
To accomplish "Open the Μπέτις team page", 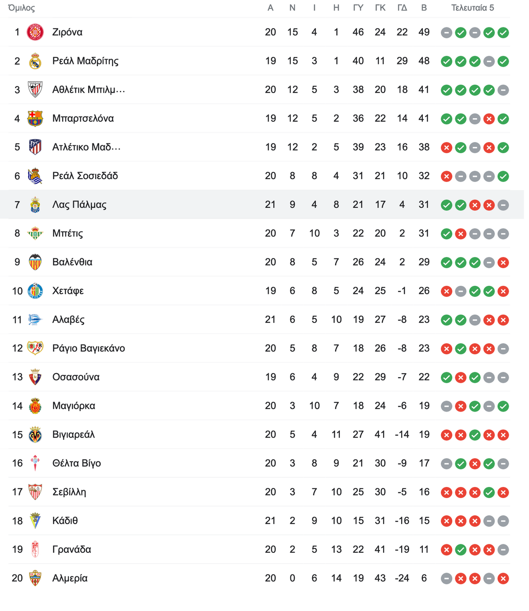I will tap(67, 233).
